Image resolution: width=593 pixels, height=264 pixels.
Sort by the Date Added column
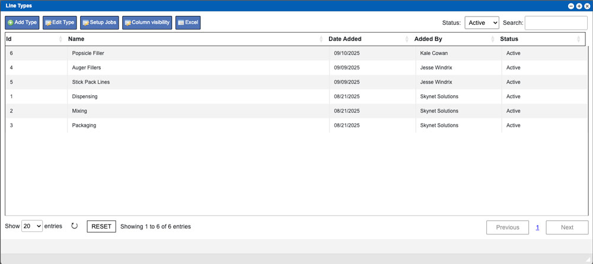pyautogui.click(x=368, y=39)
